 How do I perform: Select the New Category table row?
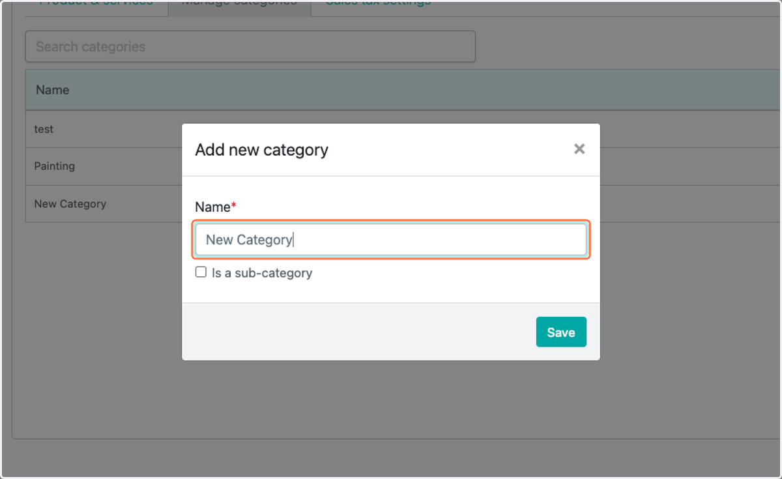click(x=403, y=204)
